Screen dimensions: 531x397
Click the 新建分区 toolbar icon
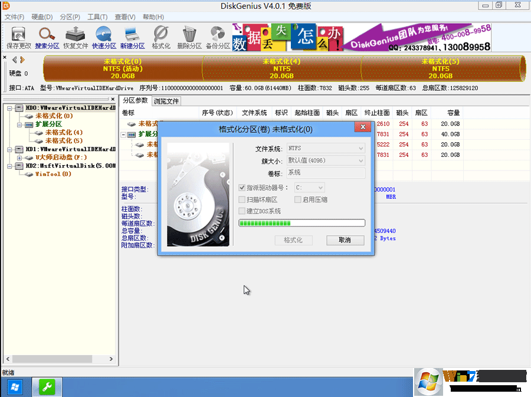tap(132, 37)
